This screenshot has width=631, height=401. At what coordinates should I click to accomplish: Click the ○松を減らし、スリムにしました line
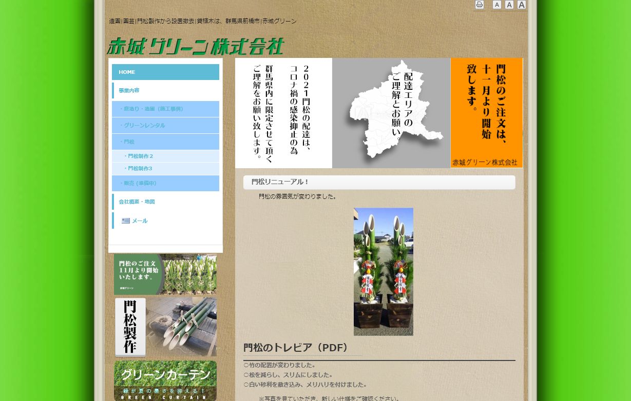[x=289, y=375]
